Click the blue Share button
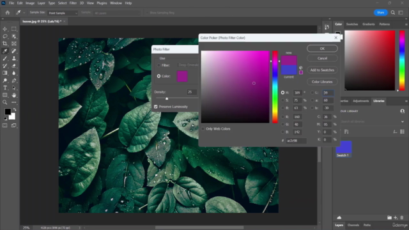409x230 pixels. click(380, 13)
